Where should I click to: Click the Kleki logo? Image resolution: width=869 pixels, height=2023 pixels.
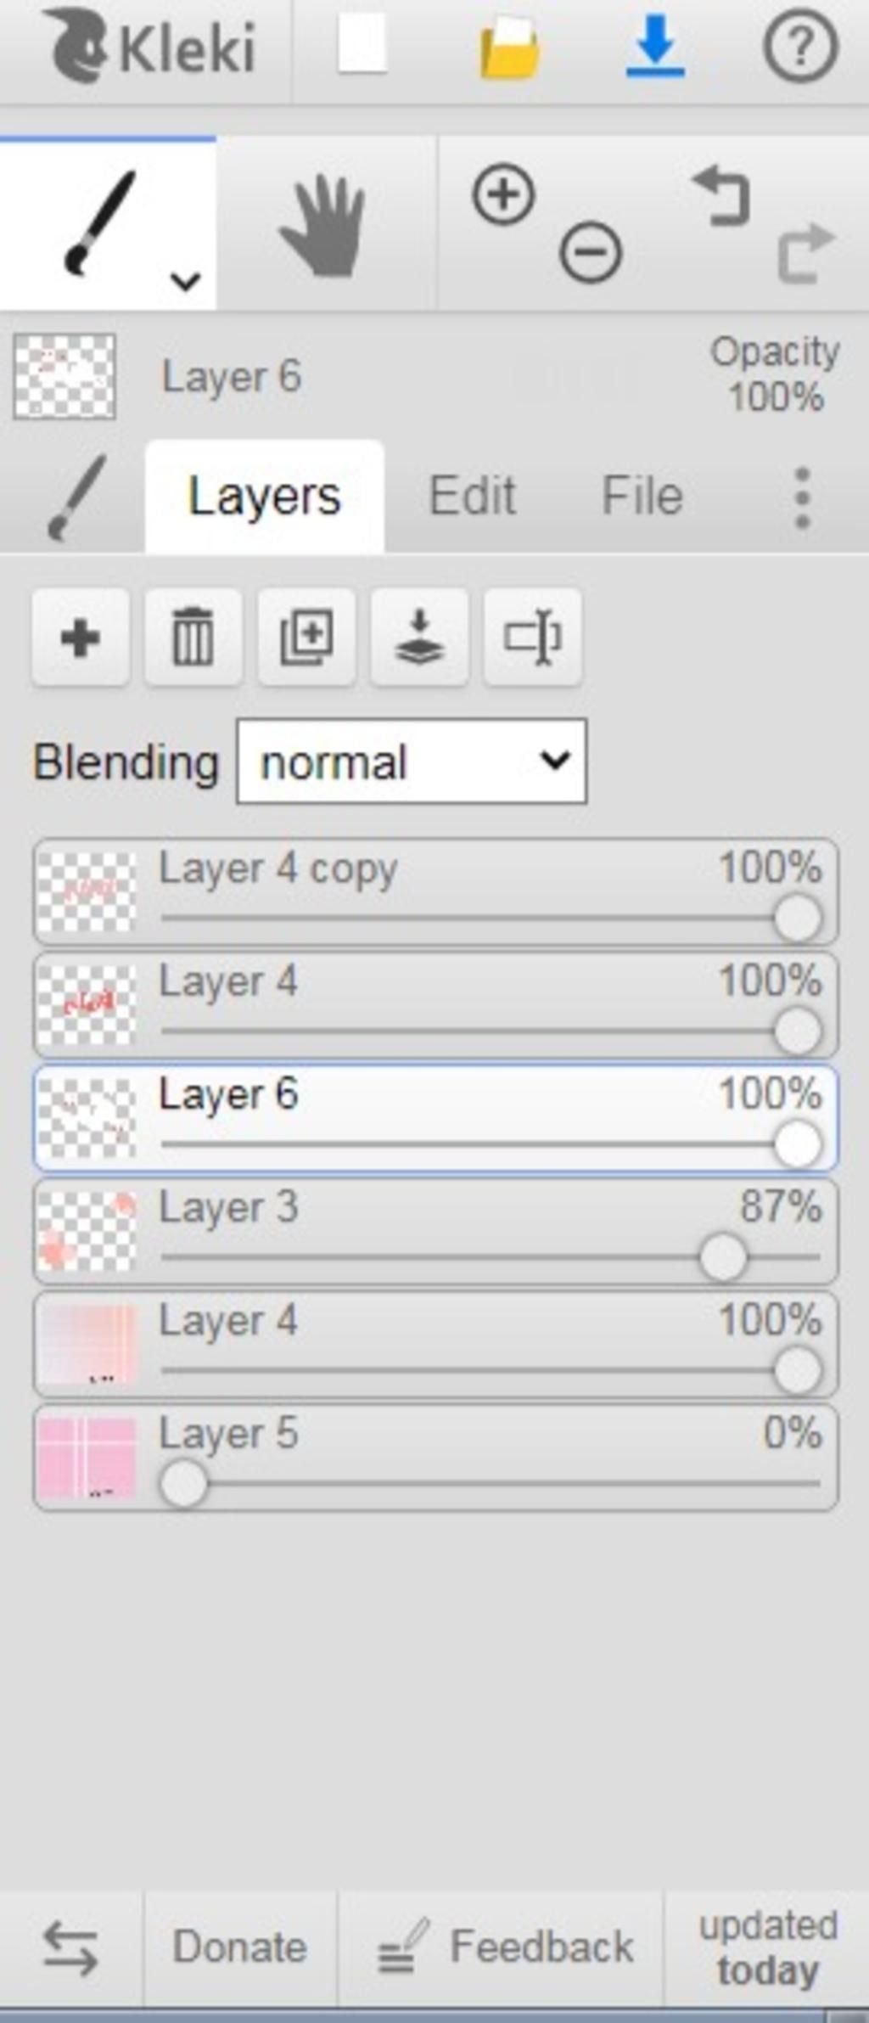151,47
